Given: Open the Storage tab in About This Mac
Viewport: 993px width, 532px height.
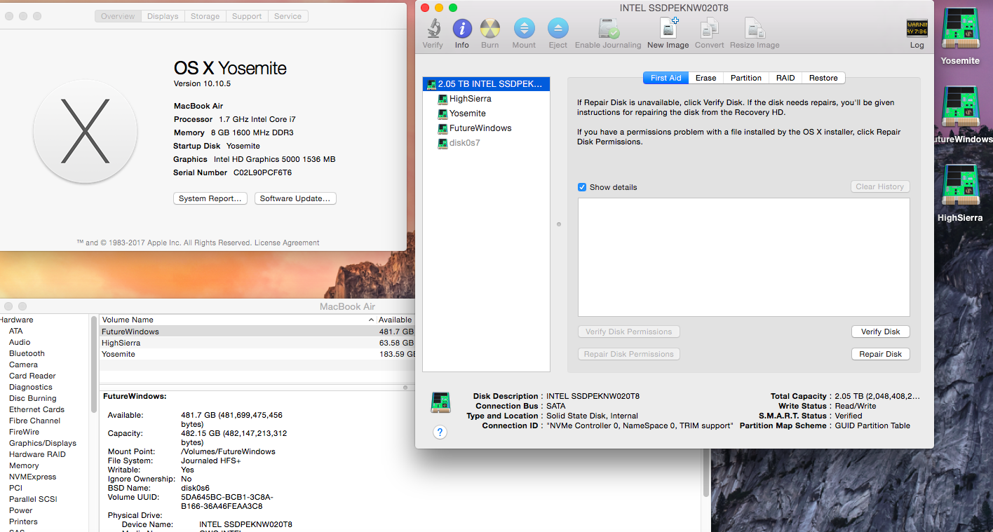Looking at the screenshot, I should [x=205, y=16].
